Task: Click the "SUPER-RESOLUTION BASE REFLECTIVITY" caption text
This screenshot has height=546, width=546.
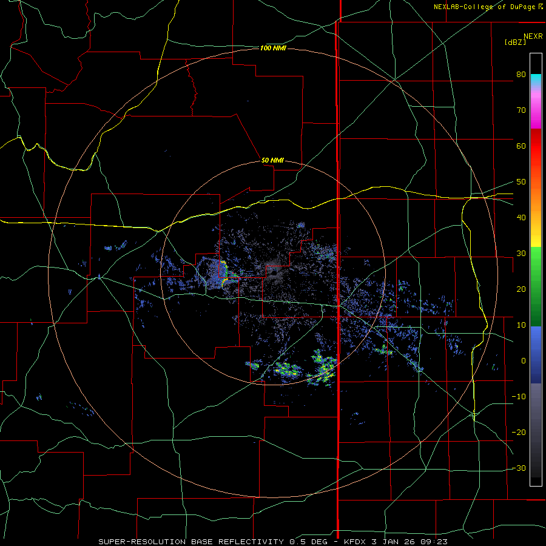Action: tap(191, 542)
